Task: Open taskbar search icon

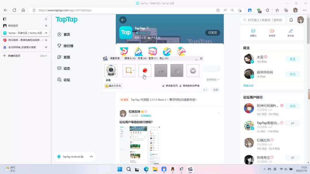Action: point(129,169)
